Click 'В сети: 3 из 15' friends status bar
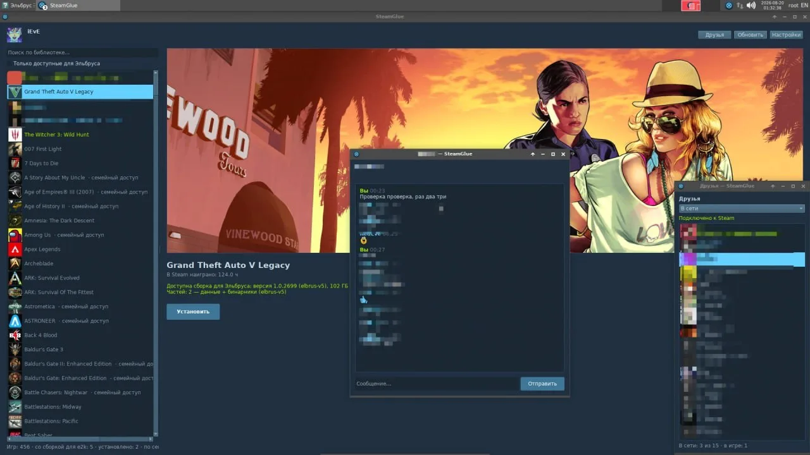 pos(713,446)
